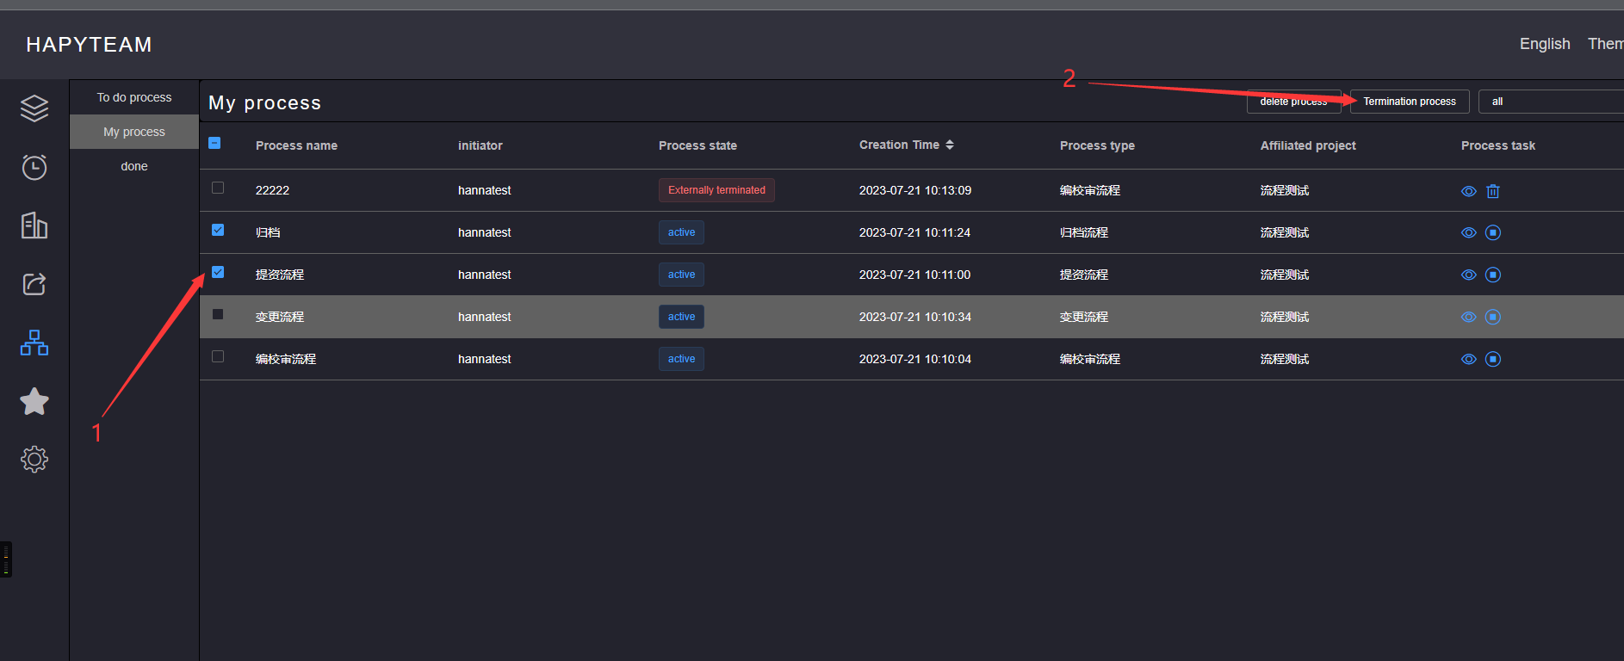View details of the 变更流程 process

coord(1469,317)
